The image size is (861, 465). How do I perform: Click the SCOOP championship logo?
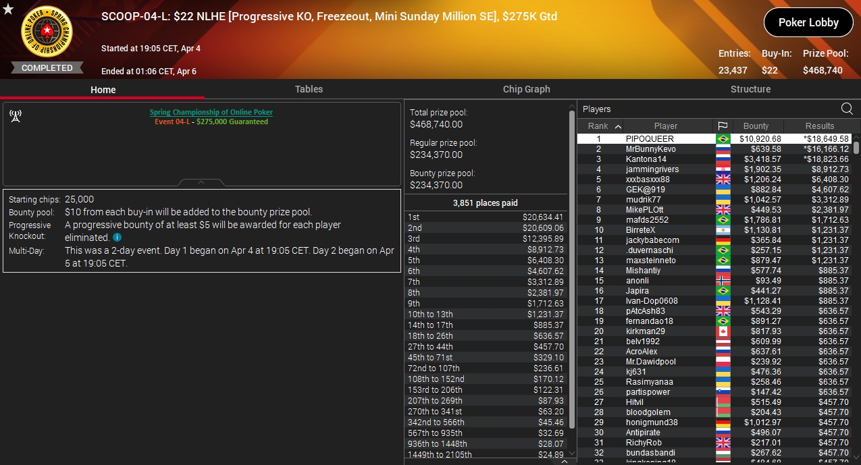47,32
